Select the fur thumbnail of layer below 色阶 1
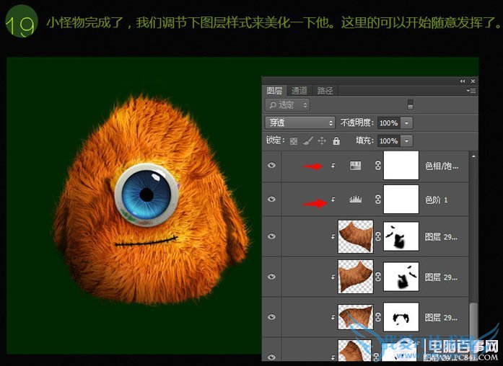 pos(356,236)
